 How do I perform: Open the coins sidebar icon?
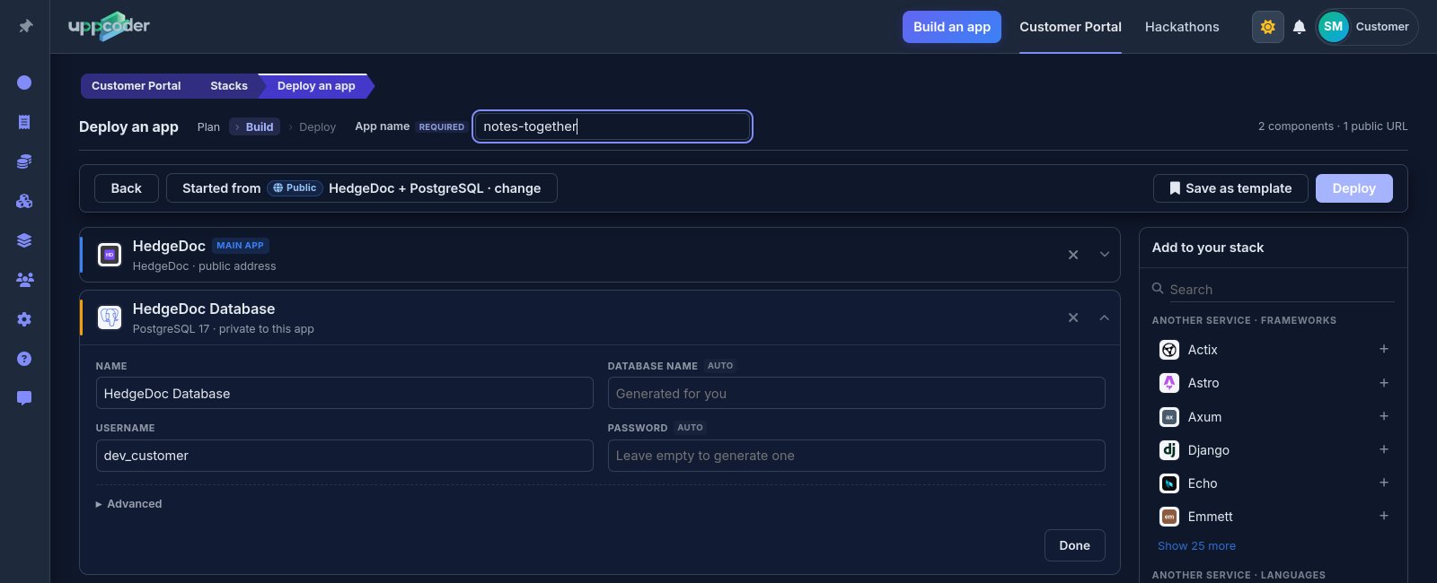[x=24, y=161]
